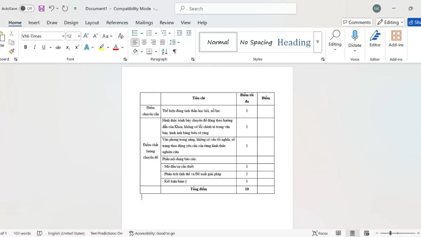Click in the Search box
Screen dimensions: 421x237
click(x=236, y=8)
